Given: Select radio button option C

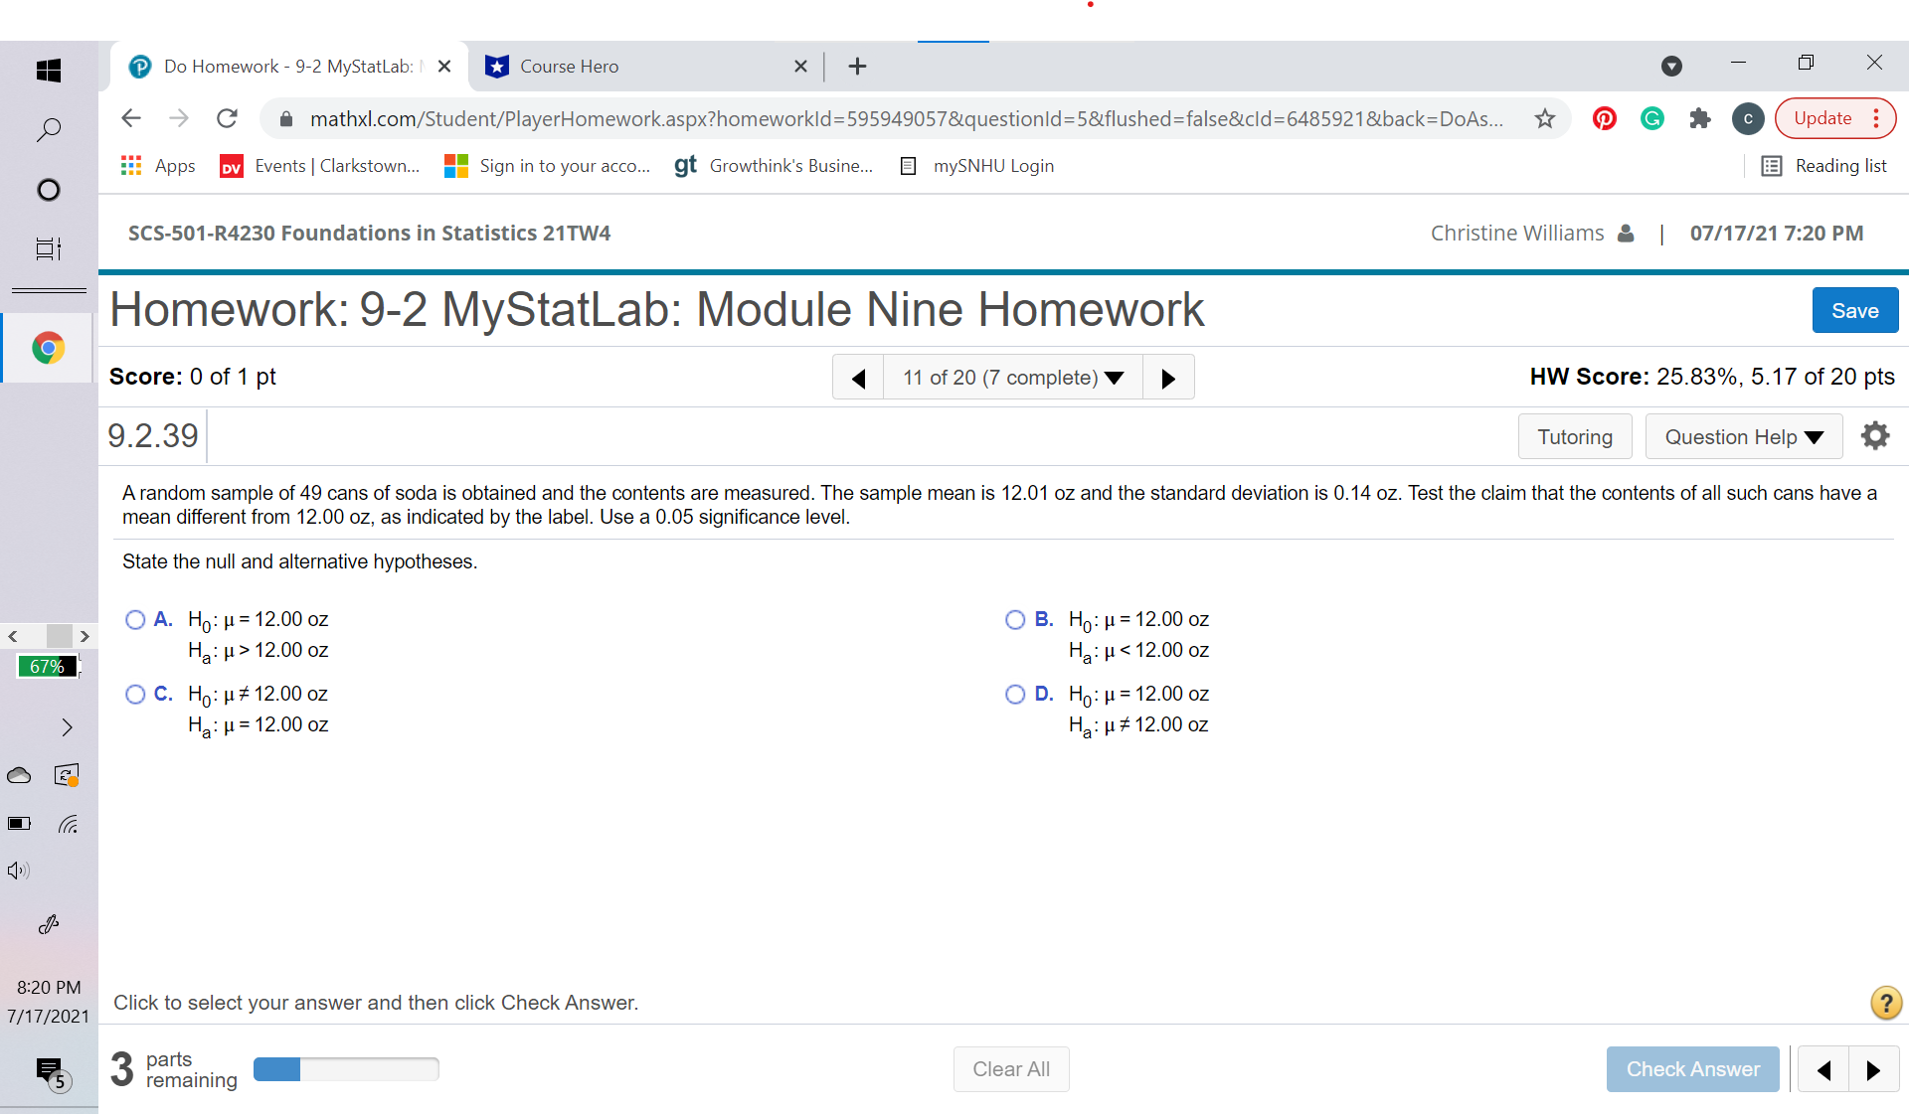Looking at the screenshot, I should (x=132, y=693).
